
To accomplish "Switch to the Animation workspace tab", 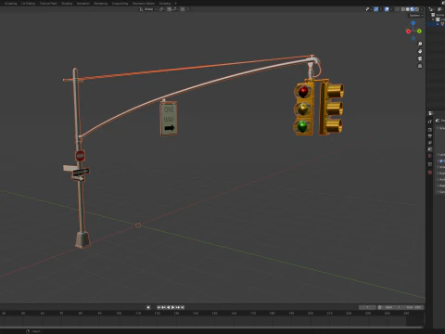I will tap(83, 4).
